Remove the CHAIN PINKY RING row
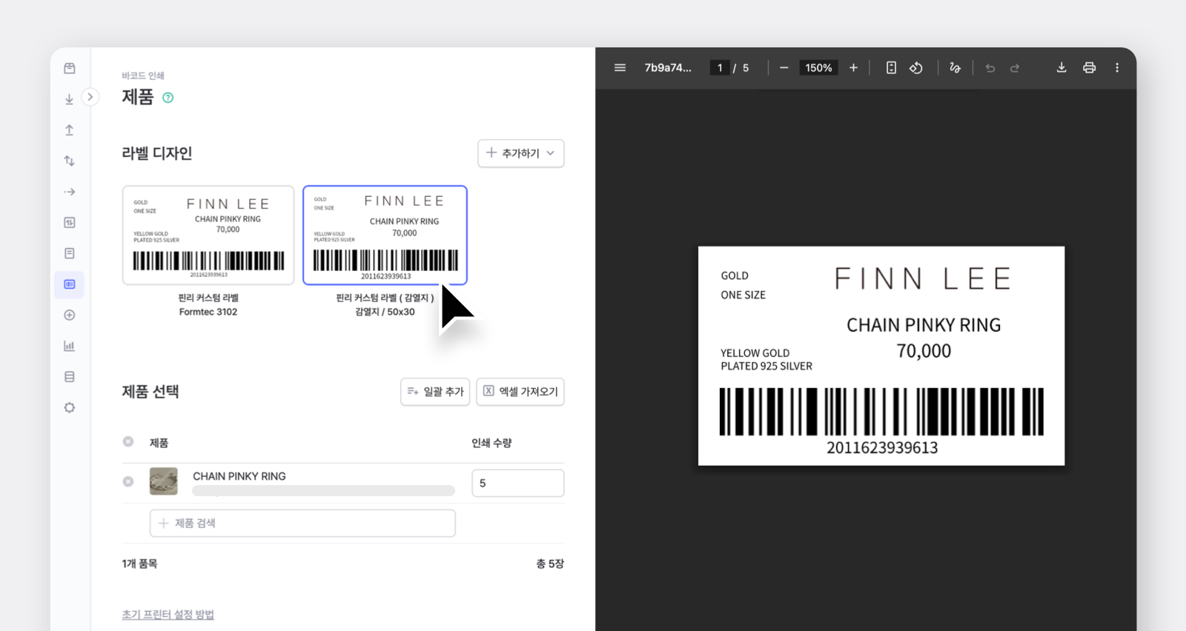The width and height of the screenshot is (1186, 631). [x=128, y=481]
